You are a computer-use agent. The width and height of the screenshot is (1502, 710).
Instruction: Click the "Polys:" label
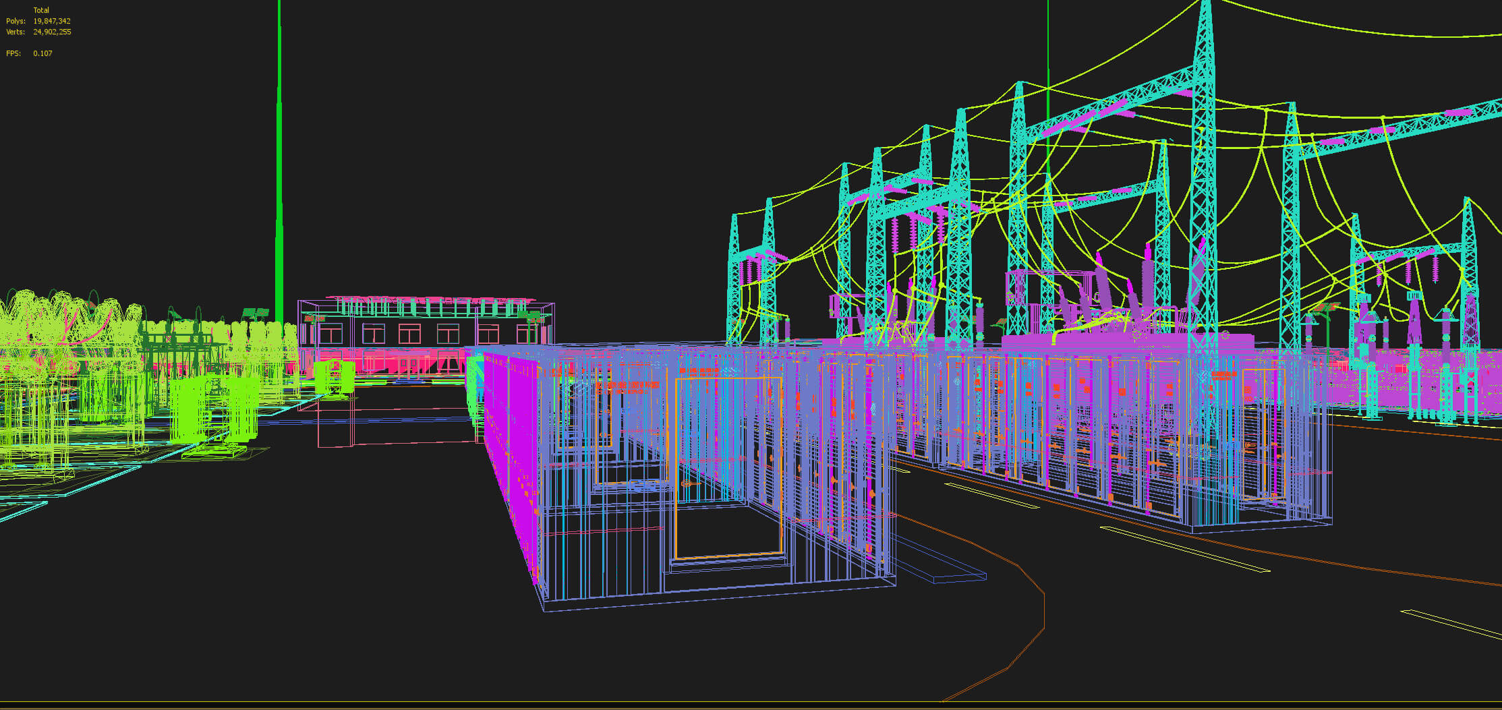coord(16,21)
